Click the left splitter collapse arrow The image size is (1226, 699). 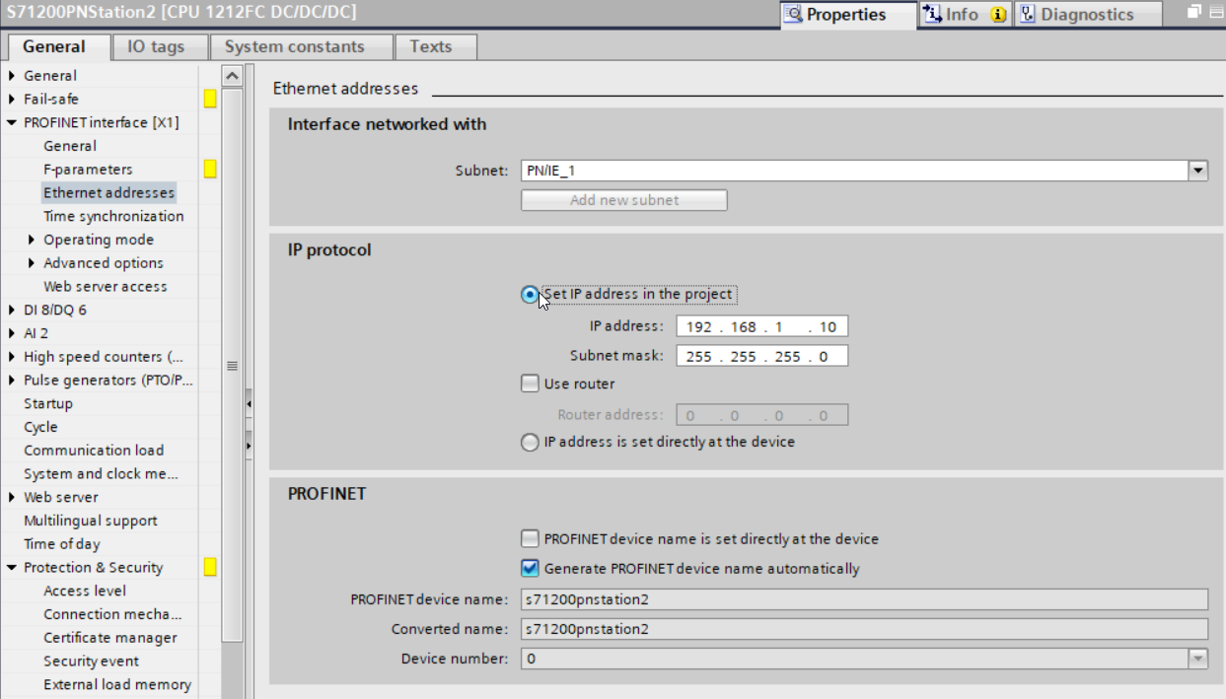(249, 404)
